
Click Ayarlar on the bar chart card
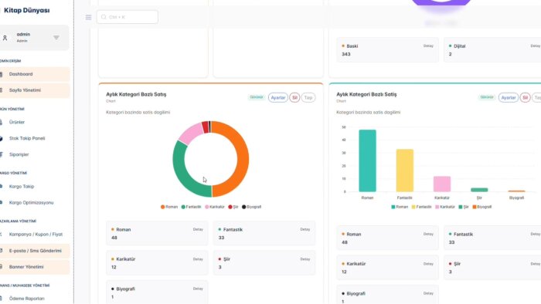(x=509, y=98)
